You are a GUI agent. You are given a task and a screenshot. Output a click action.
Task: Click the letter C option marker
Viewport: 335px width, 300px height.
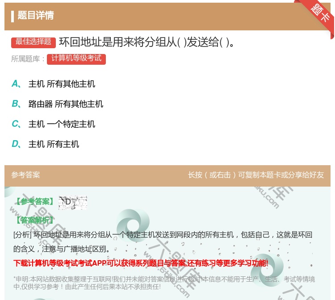(x=16, y=124)
